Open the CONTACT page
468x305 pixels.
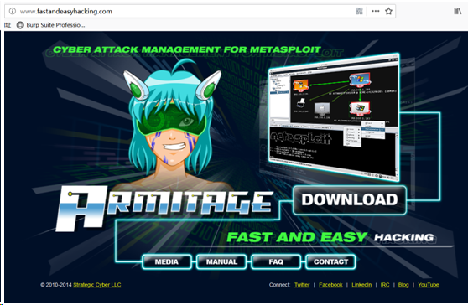point(330,261)
